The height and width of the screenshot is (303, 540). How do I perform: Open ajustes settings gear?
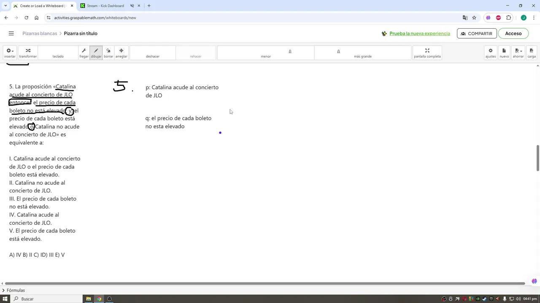(x=491, y=53)
